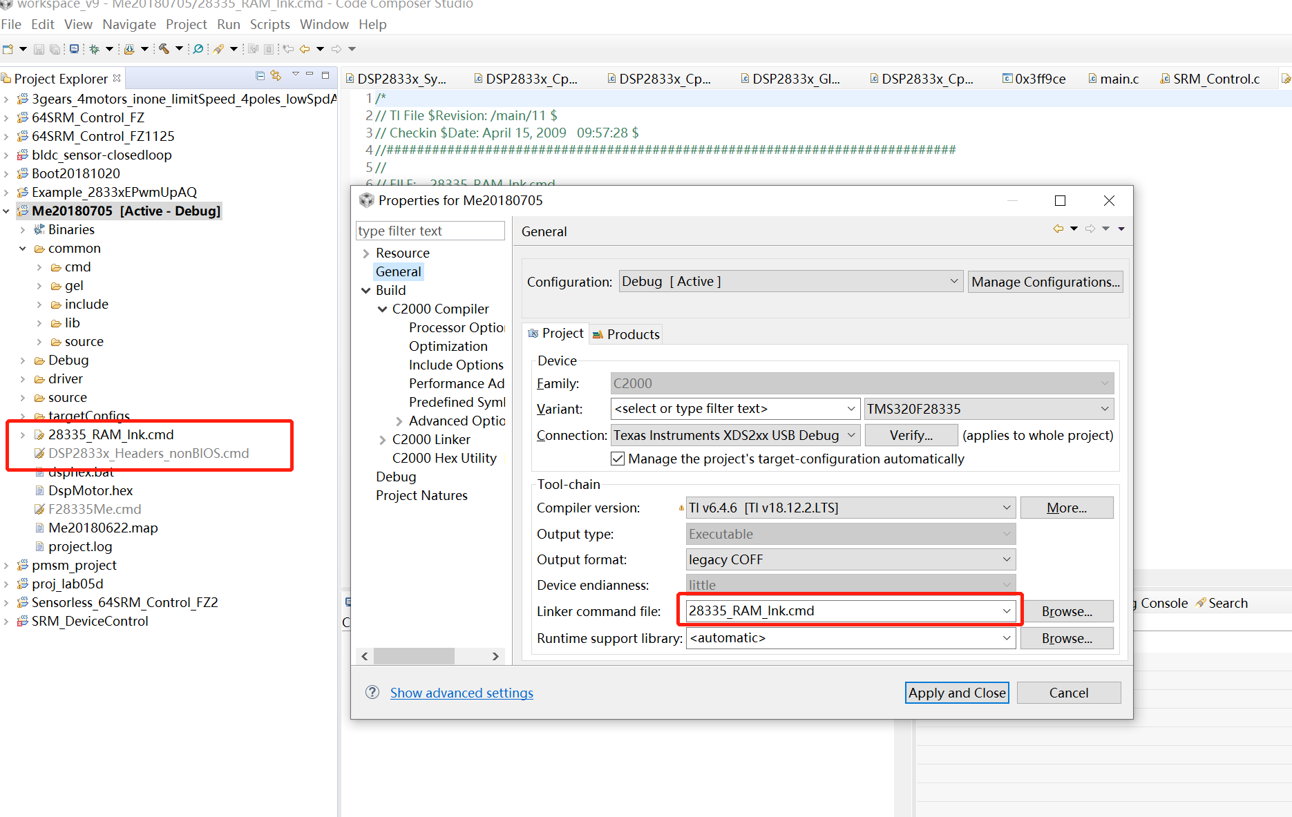Click the Apply and Close button
The height and width of the screenshot is (817, 1292).
coord(956,693)
